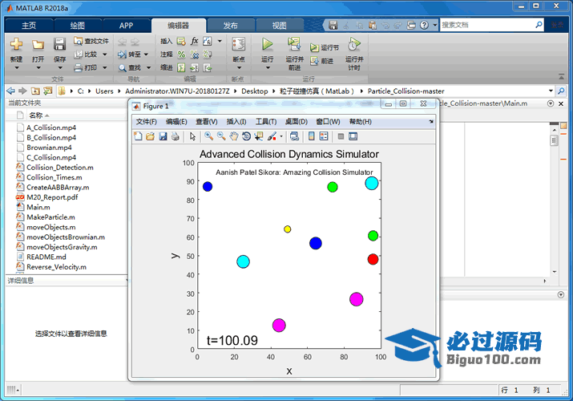The image size is (573, 401).
Task: Switch to the 绘图 ribbon tab
Action: (78, 26)
